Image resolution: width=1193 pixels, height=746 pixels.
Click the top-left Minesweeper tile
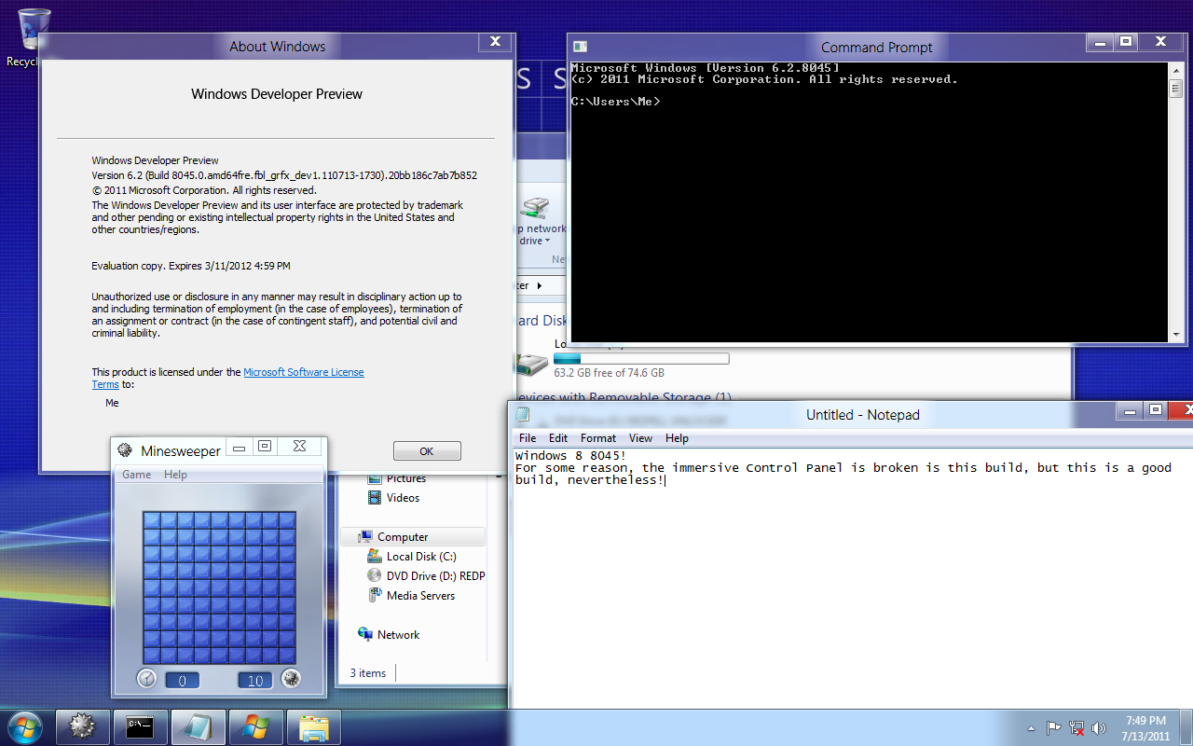point(151,520)
